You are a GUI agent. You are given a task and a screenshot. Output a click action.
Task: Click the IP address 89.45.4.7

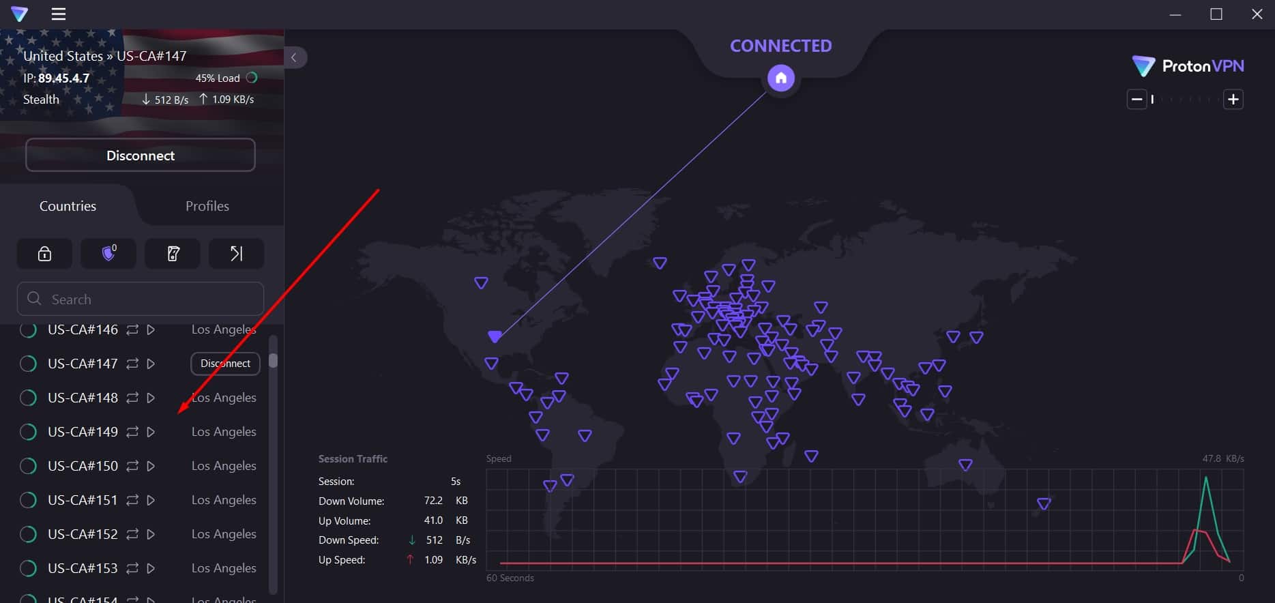click(63, 78)
